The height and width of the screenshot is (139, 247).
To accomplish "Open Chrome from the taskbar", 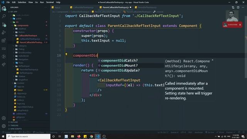I will tap(91, 136).
